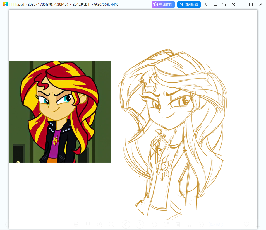Open the hamburger main menu
Viewport: 266px width, 230px height.
[x=215, y=4]
